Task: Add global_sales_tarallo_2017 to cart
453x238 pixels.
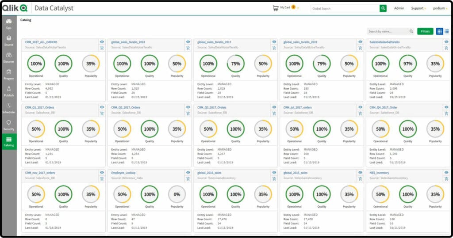Action: click(274, 48)
